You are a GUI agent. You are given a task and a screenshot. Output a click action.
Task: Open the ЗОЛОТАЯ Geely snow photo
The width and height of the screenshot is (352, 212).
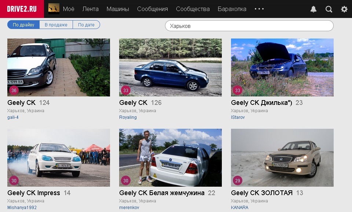tap(282, 158)
